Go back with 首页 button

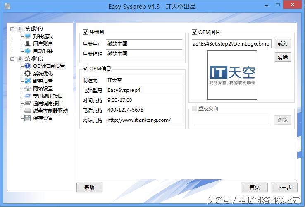point(255,187)
